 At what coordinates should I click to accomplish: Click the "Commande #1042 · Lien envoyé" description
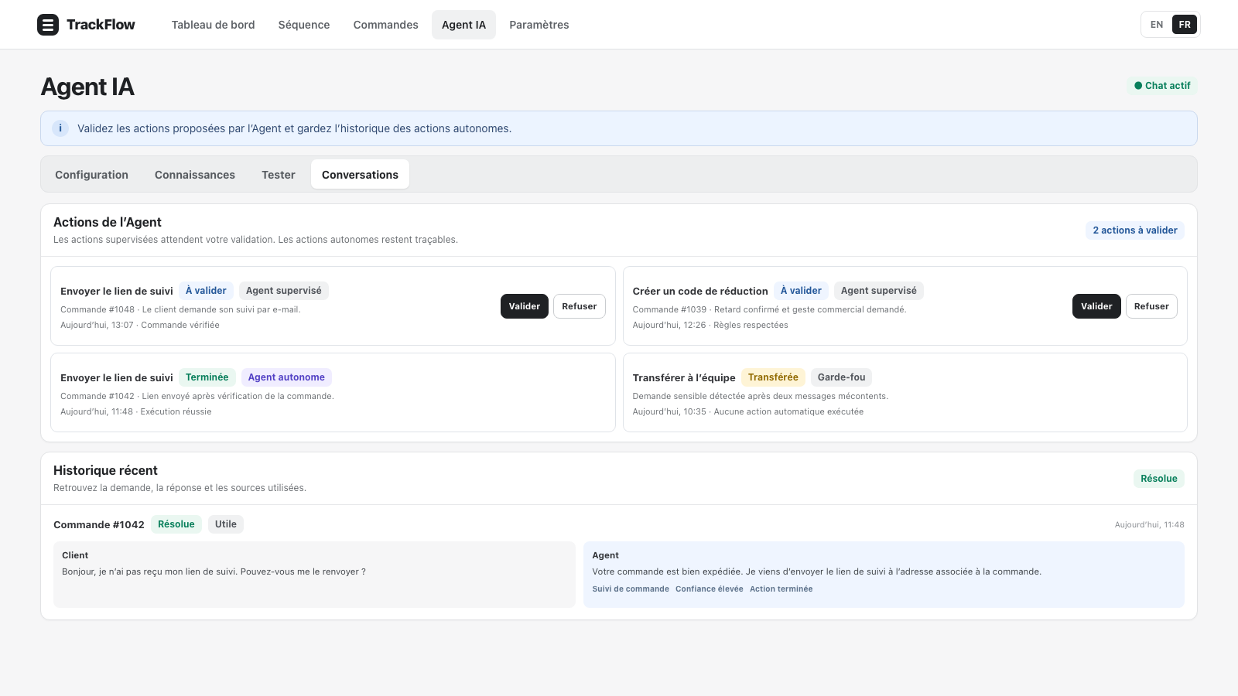click(197, 397)
